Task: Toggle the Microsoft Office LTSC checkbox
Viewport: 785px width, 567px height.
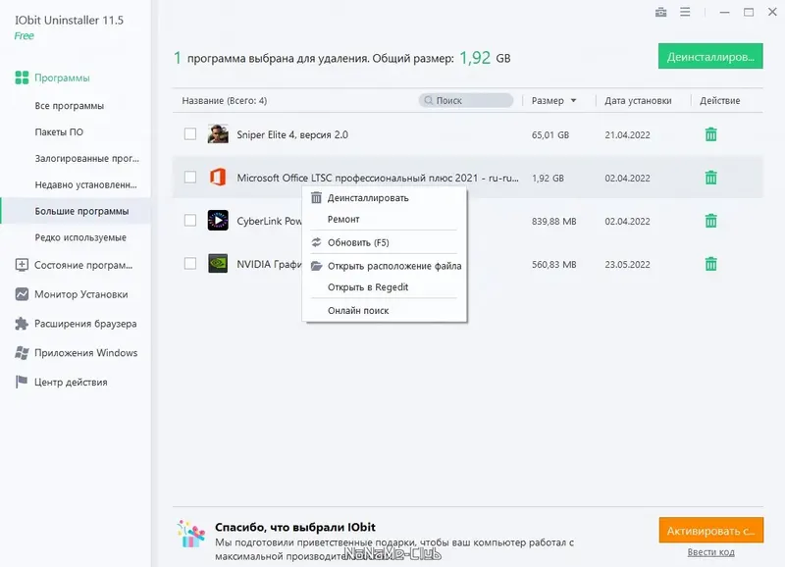Action: pyautogui.click(x=190, y=178)
